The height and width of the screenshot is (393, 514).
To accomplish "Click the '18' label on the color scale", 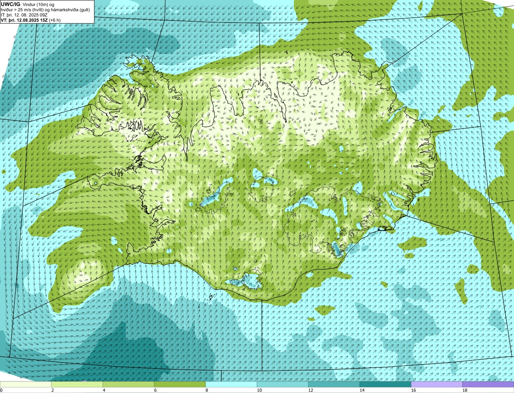I will pos(465,390).
